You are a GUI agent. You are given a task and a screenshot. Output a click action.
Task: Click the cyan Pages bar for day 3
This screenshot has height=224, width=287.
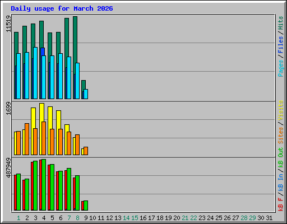35,73
